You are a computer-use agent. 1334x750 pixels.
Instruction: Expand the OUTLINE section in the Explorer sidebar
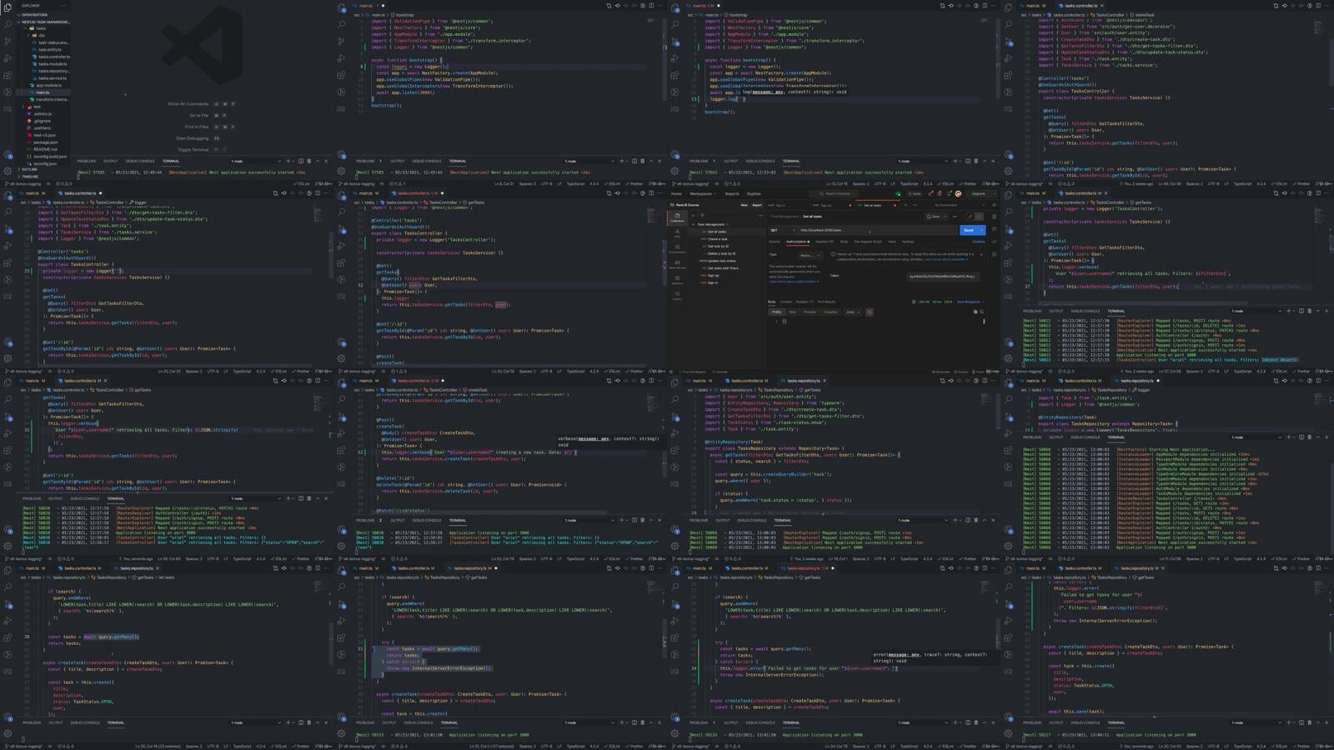click(31, 169)
